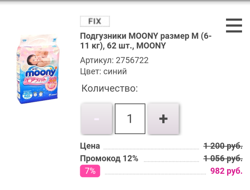Open the Подгузники MOONY product title
250x190 pixels.
pyautogui.click(x=146, y=41)
